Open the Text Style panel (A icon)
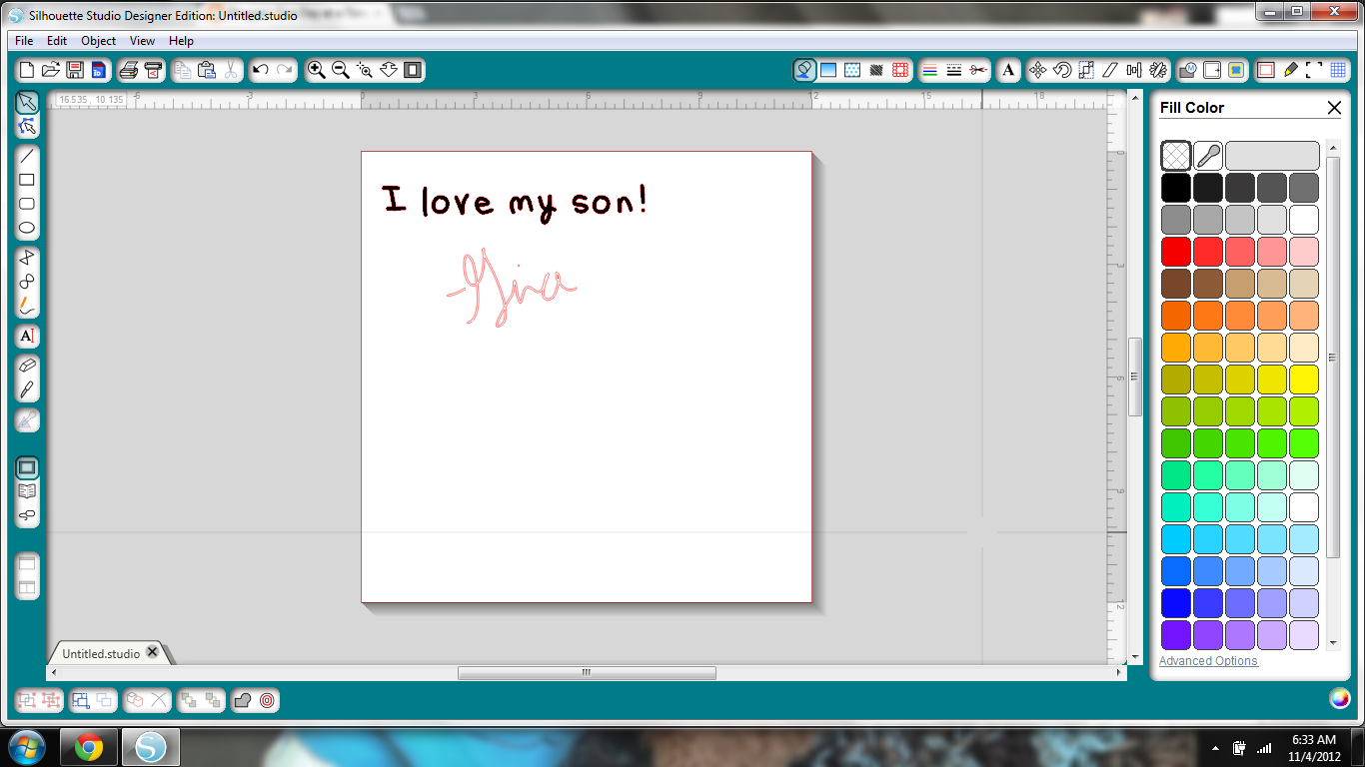Screen dimensions: 1365x767 [x=1008, y=70]
